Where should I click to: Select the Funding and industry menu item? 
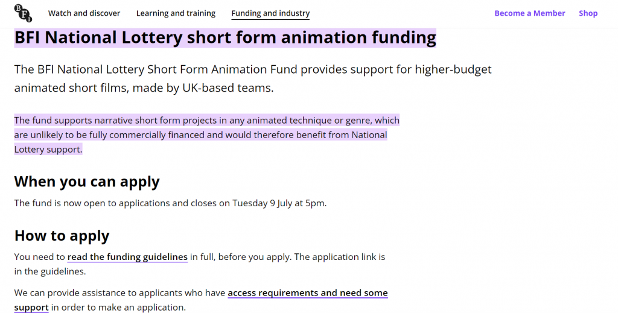[270, 13]
